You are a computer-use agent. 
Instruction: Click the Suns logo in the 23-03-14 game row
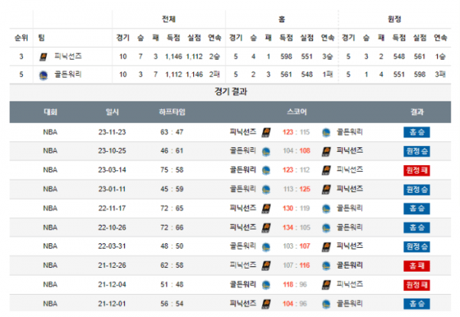326,170
